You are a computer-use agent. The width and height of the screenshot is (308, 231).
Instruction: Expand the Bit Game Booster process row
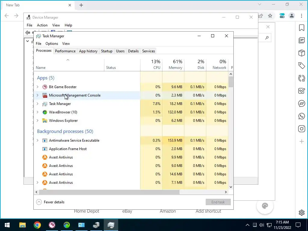click(x=38, y=87)
